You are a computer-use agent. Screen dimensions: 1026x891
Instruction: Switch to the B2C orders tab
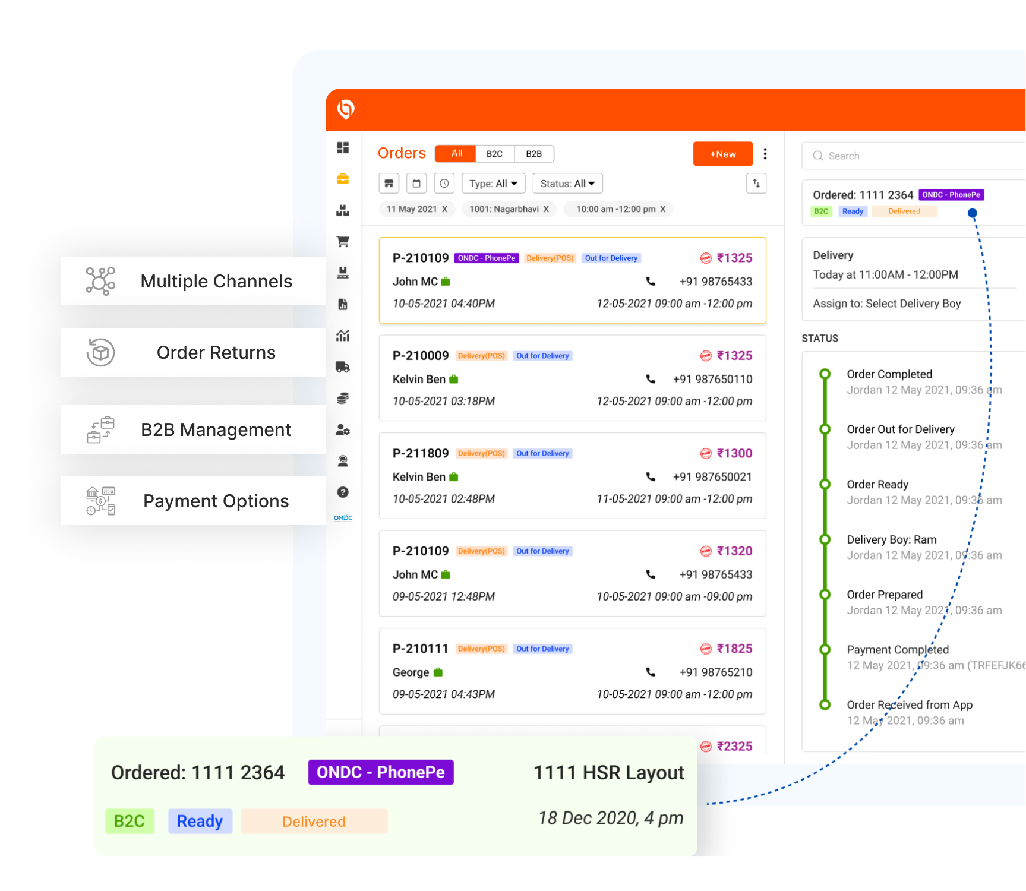click(494, 153)
